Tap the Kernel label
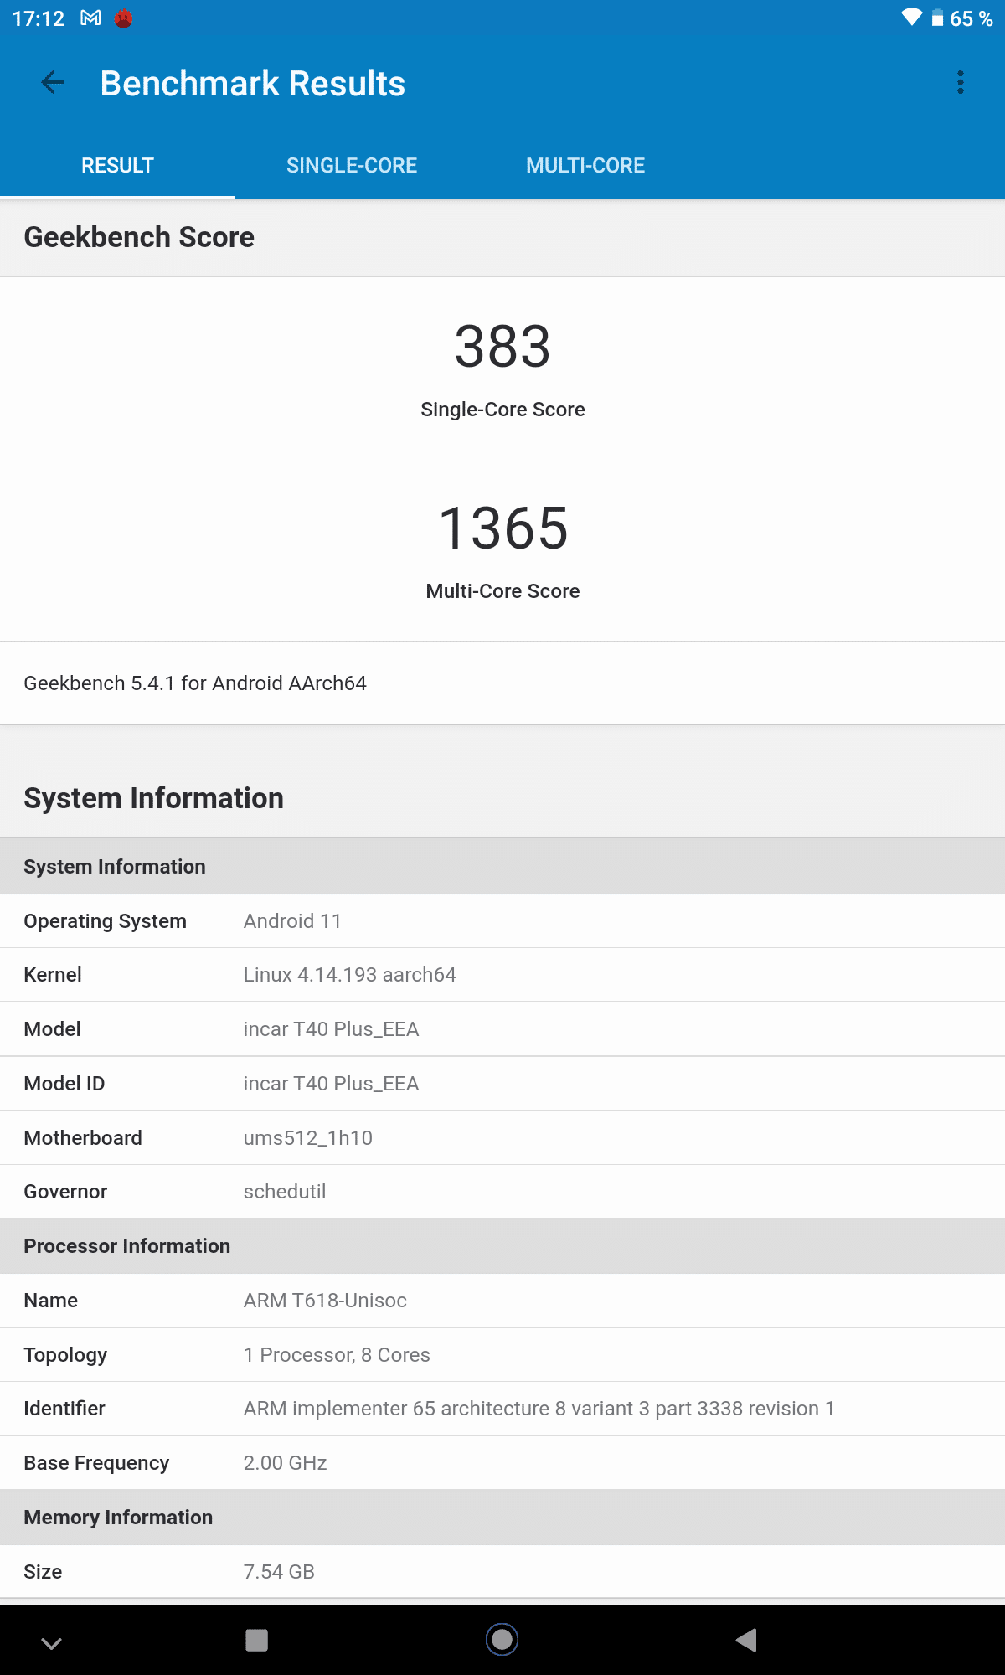The width and height of the screenshot is (1005, 1675). tap(53, 975)
